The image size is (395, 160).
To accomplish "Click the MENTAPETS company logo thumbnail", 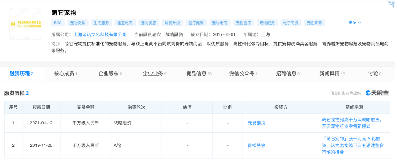I will (25, 24).
